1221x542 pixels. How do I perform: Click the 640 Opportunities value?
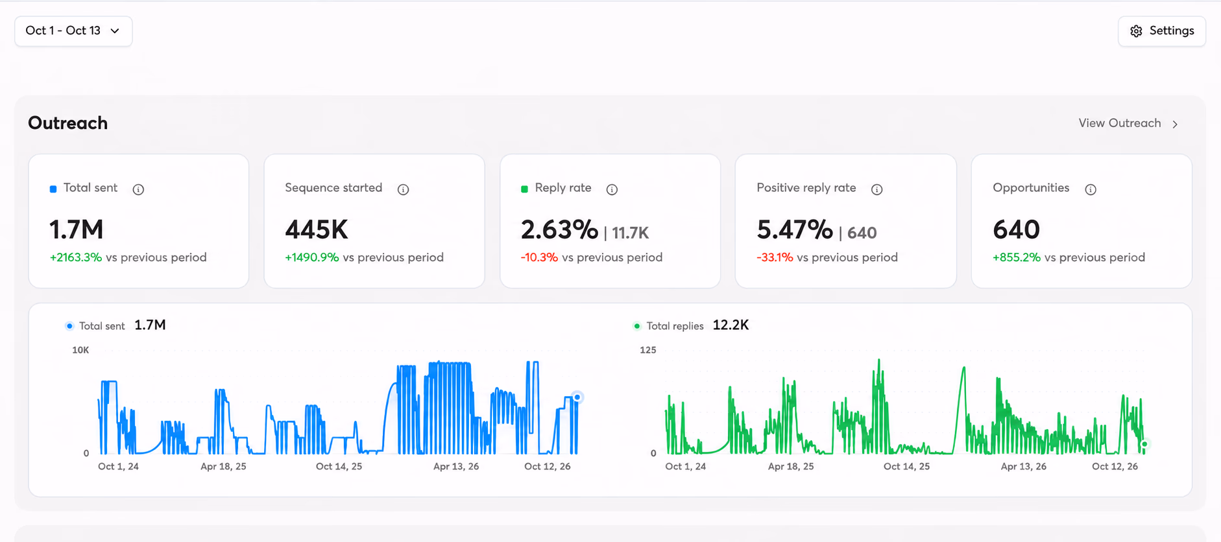(x=1017, y=230)
